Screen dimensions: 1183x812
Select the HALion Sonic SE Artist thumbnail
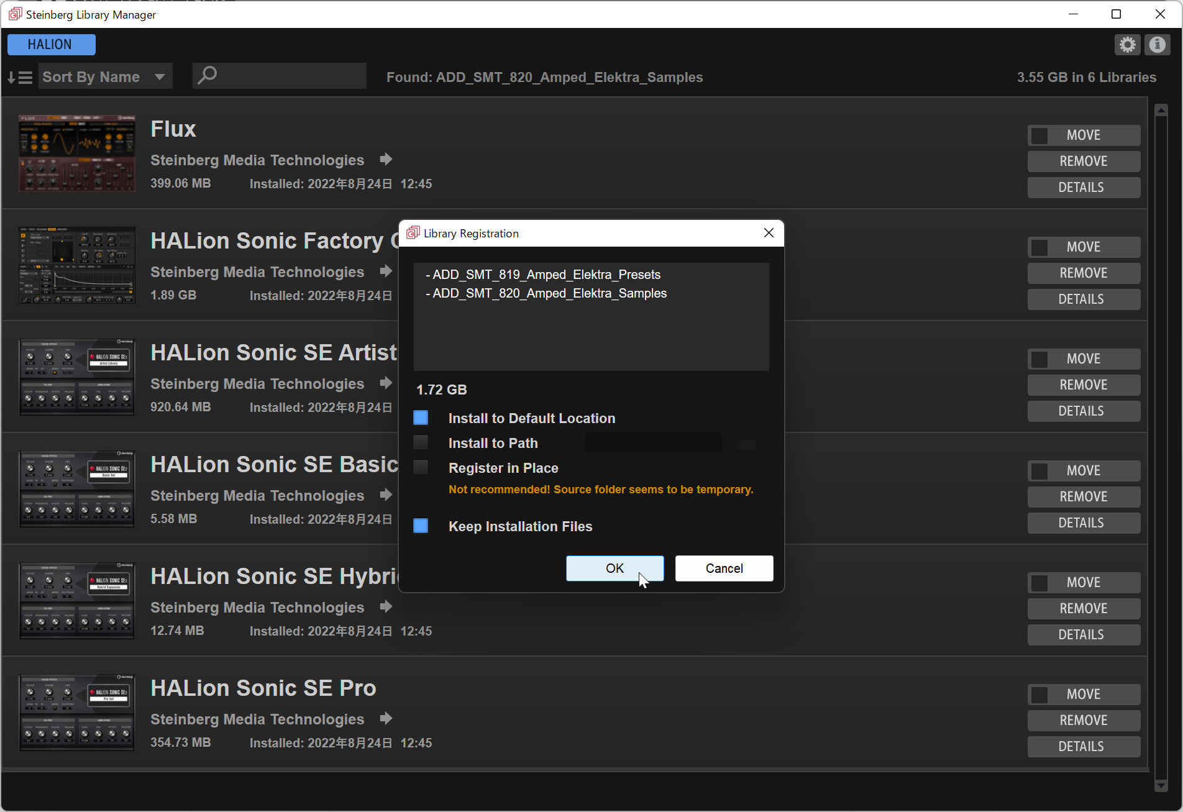[x=77, y=377]
